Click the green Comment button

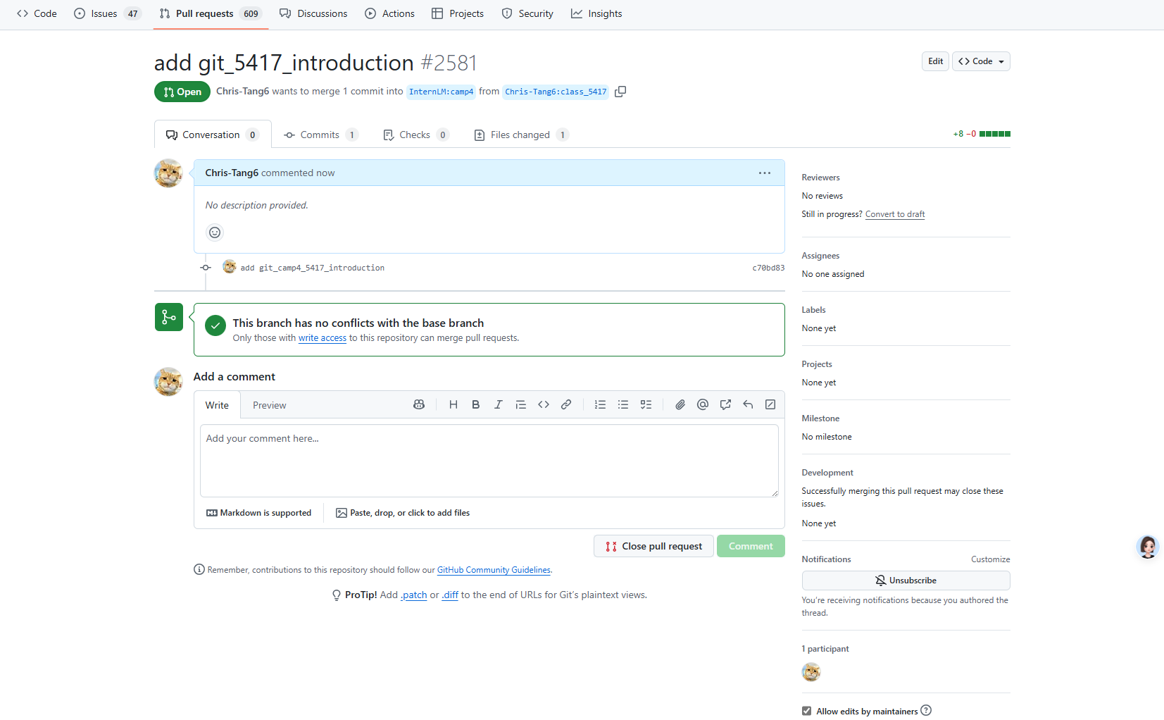(x=751, y=546)
